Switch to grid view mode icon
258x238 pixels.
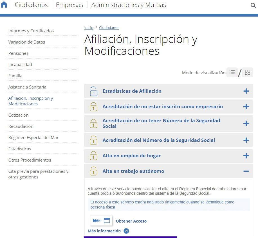tap(248, 72)
